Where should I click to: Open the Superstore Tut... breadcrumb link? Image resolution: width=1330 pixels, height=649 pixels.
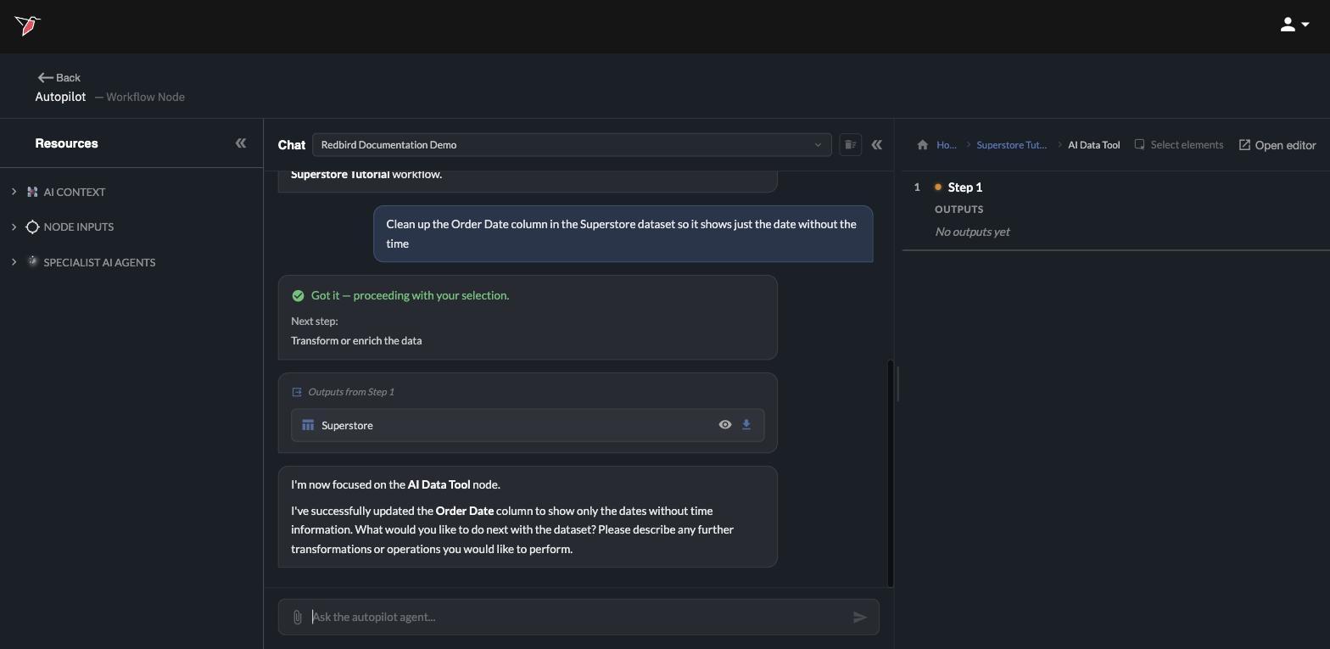click(1012, 145)
